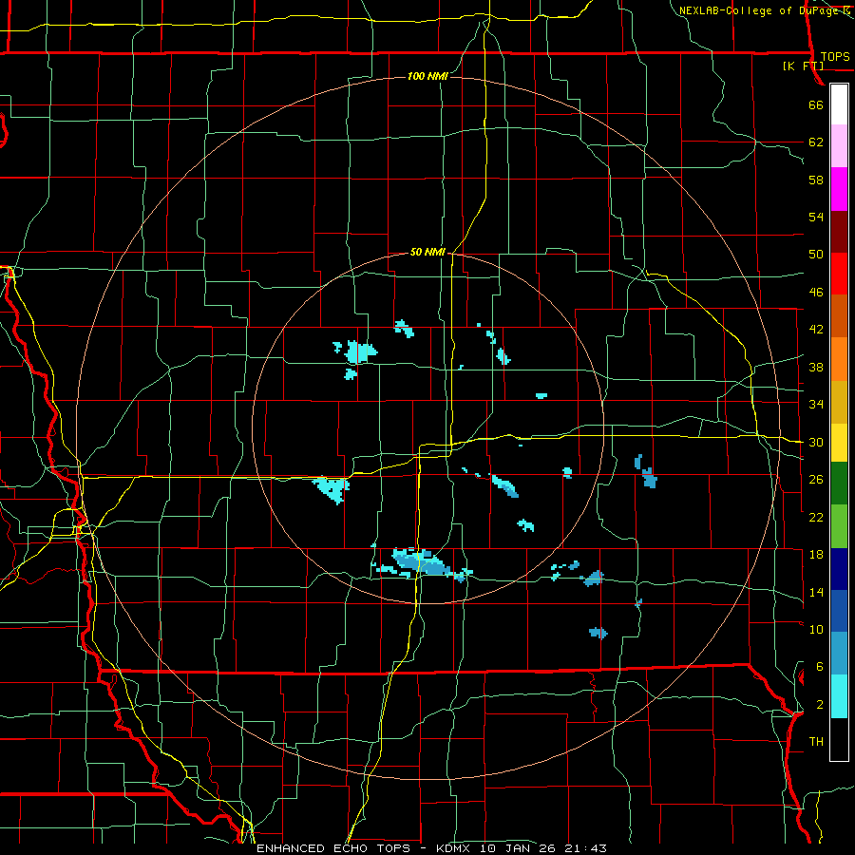Click the medium blue 14 K FT swatch
The height and width of the screenshot is (855, 855).
(x=839, y=611)
